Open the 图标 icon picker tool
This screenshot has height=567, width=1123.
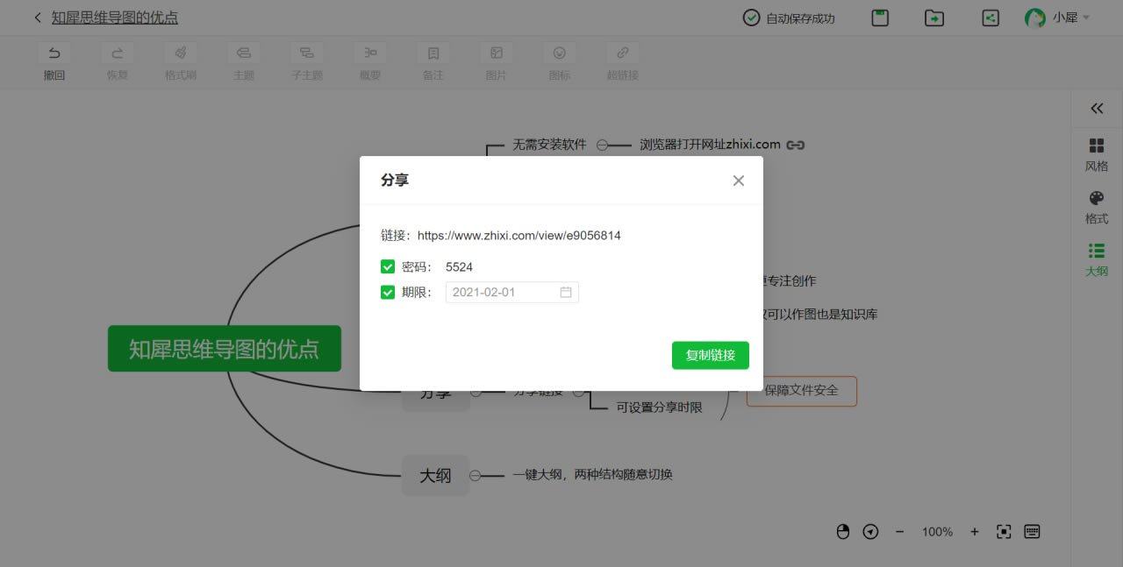click(560, 61)
